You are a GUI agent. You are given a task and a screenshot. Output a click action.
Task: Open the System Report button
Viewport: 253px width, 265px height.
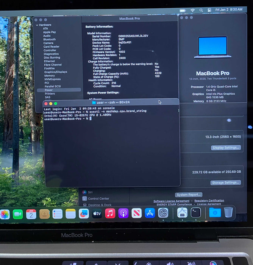189,195
